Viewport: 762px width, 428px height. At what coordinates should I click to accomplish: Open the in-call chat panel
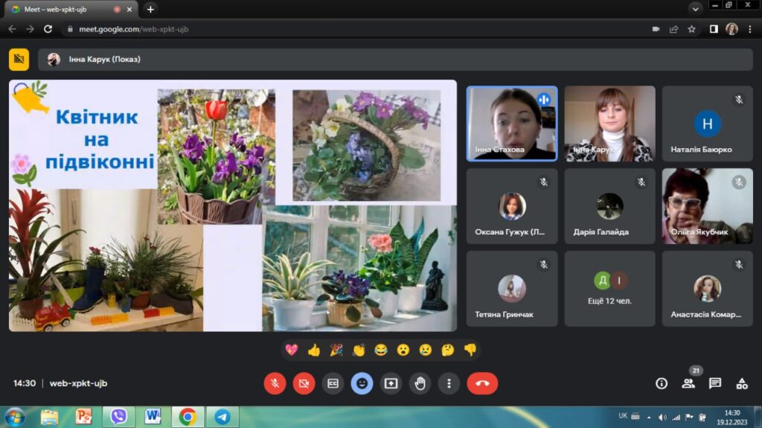715,383
